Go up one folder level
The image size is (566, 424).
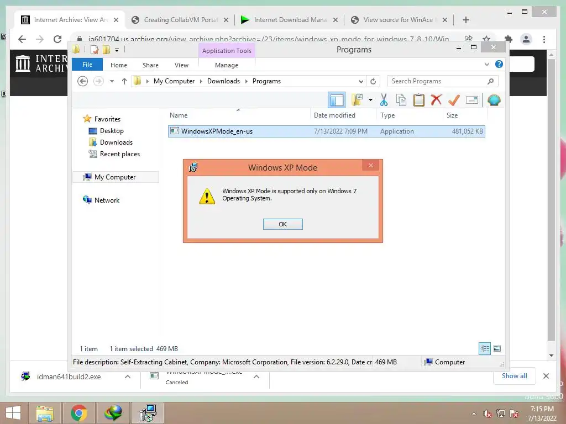point(124,81)
